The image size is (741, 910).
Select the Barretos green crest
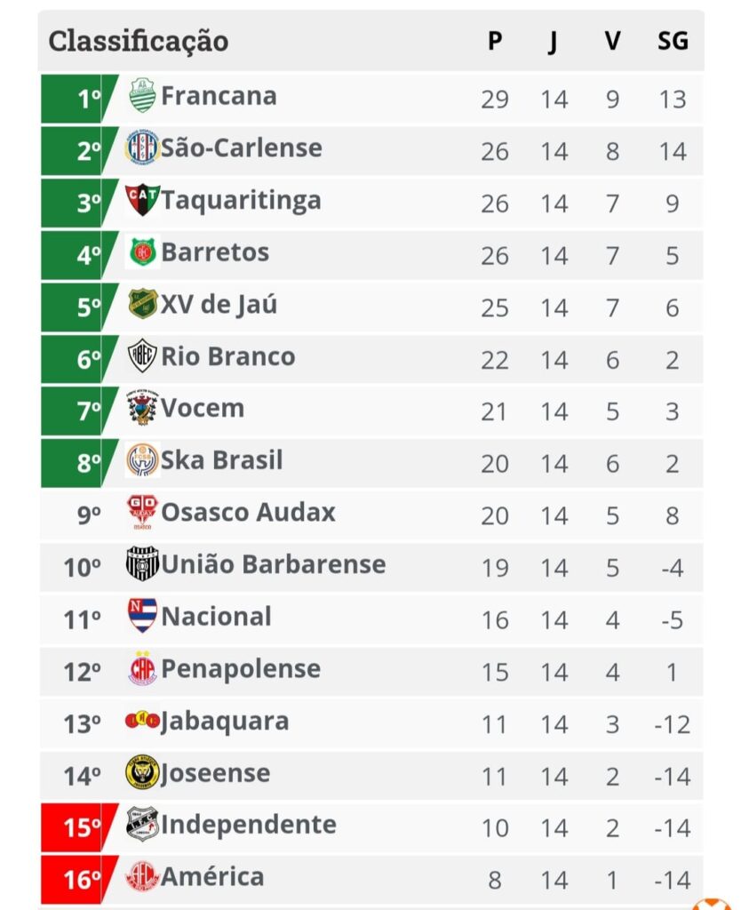pyautogui.click(x=142, y=251)
